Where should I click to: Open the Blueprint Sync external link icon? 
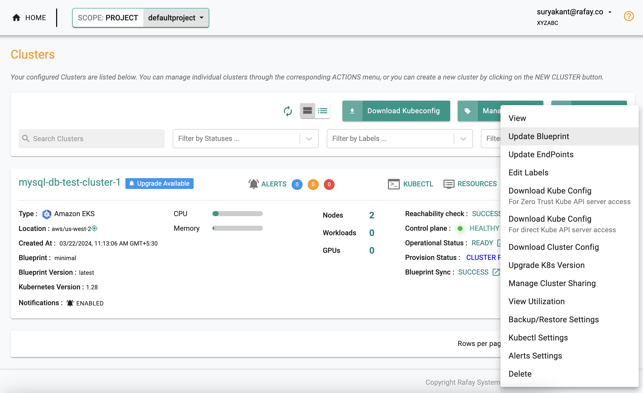tap(495, 272)
